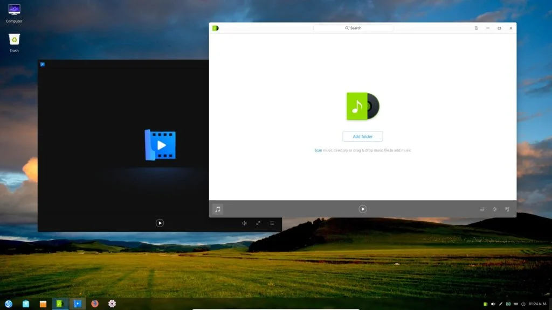Open the launcher from the taskbar
The height and width of the screenshot is (310, 552).
pyautogui.click(x=9, y=304)
